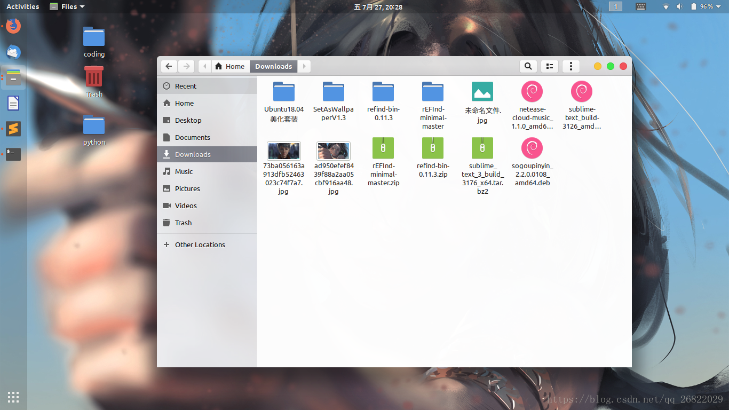Screen dimensions: 729x410
Task: Go forward in Files navigation
Action: (x=186, y=66)
